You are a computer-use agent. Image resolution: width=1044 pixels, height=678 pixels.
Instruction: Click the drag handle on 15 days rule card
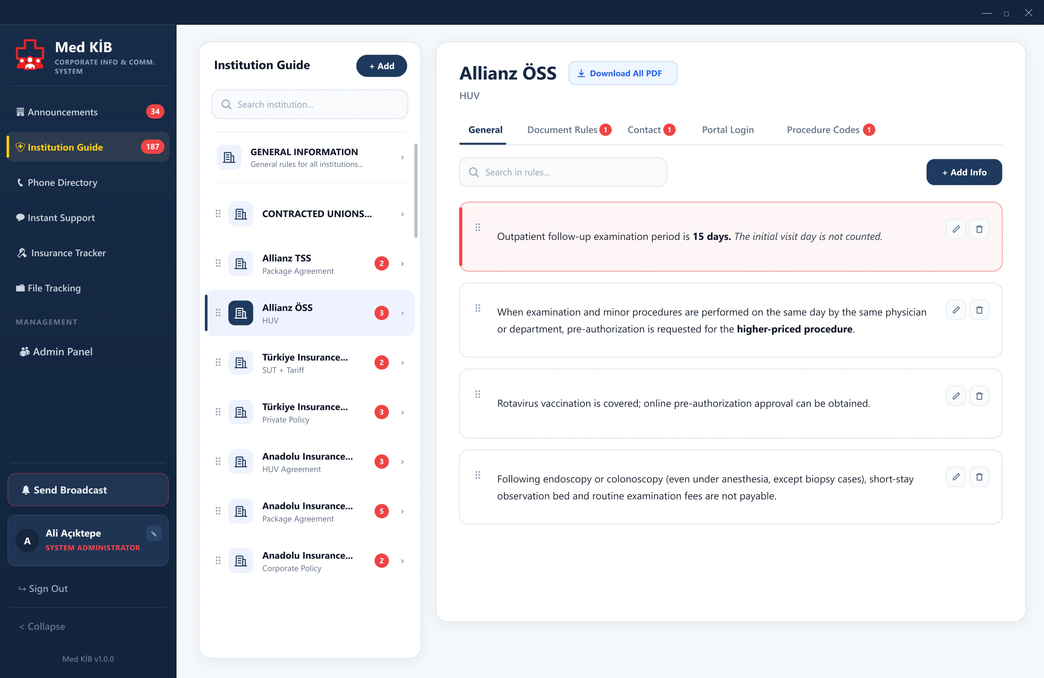coord(478,227)
